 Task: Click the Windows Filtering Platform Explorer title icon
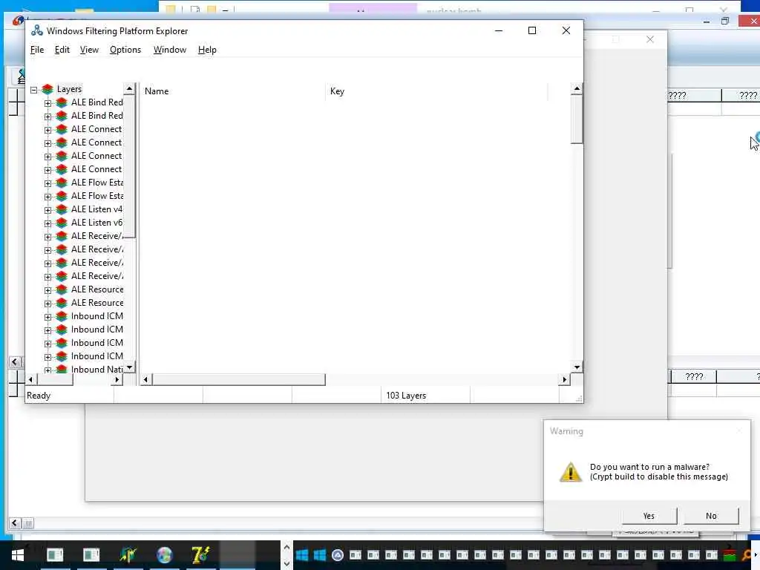click(x=37, y=30)
